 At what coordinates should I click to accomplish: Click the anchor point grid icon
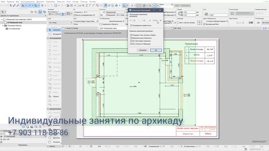[200, 23]
